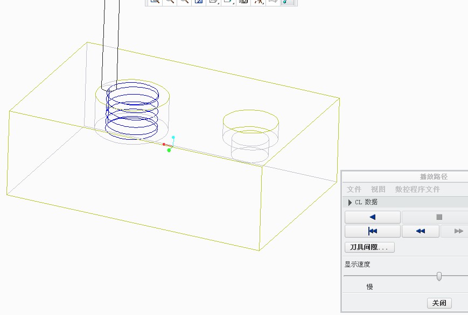Click the gray plane toolbar icon
This screenshot has height=315, width=468.
pos(273,2)
